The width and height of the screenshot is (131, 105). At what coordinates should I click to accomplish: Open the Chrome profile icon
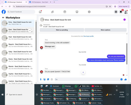115,7
